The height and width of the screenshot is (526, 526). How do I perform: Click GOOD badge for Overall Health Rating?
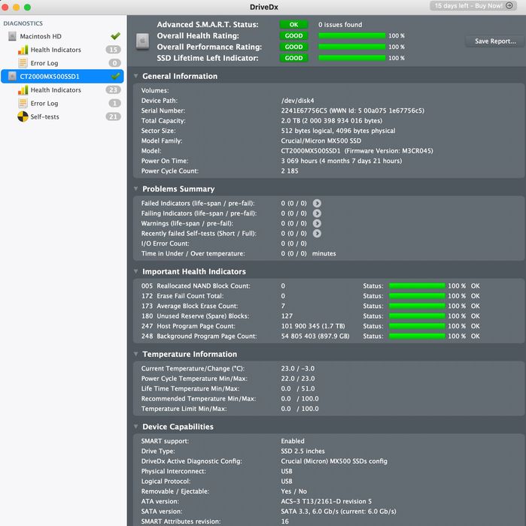coord(293,35)
